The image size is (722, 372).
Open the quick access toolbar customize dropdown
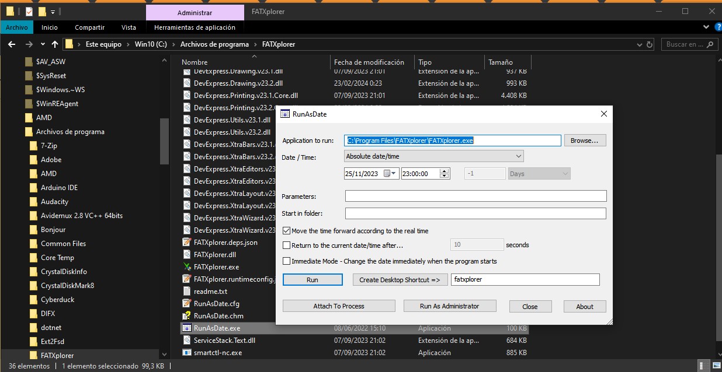click(x=53, y=12)
